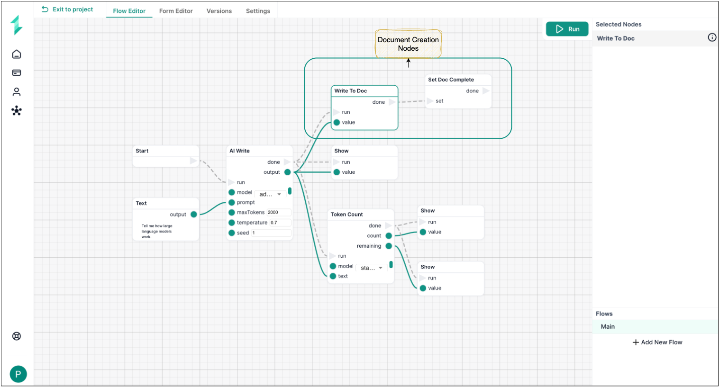Edit the maxTokens value field
The image size is (719, 387).
279,212
